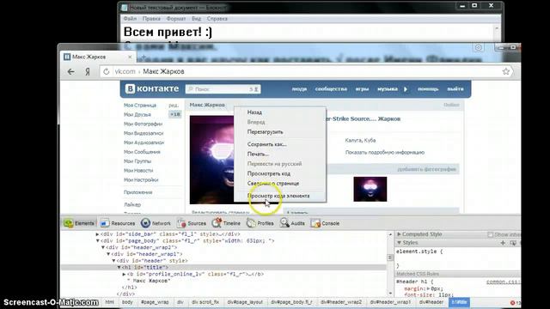This screenshot has height=309, width=550.
Task: Select body breadcrumb in devtools
Action: 127,302
